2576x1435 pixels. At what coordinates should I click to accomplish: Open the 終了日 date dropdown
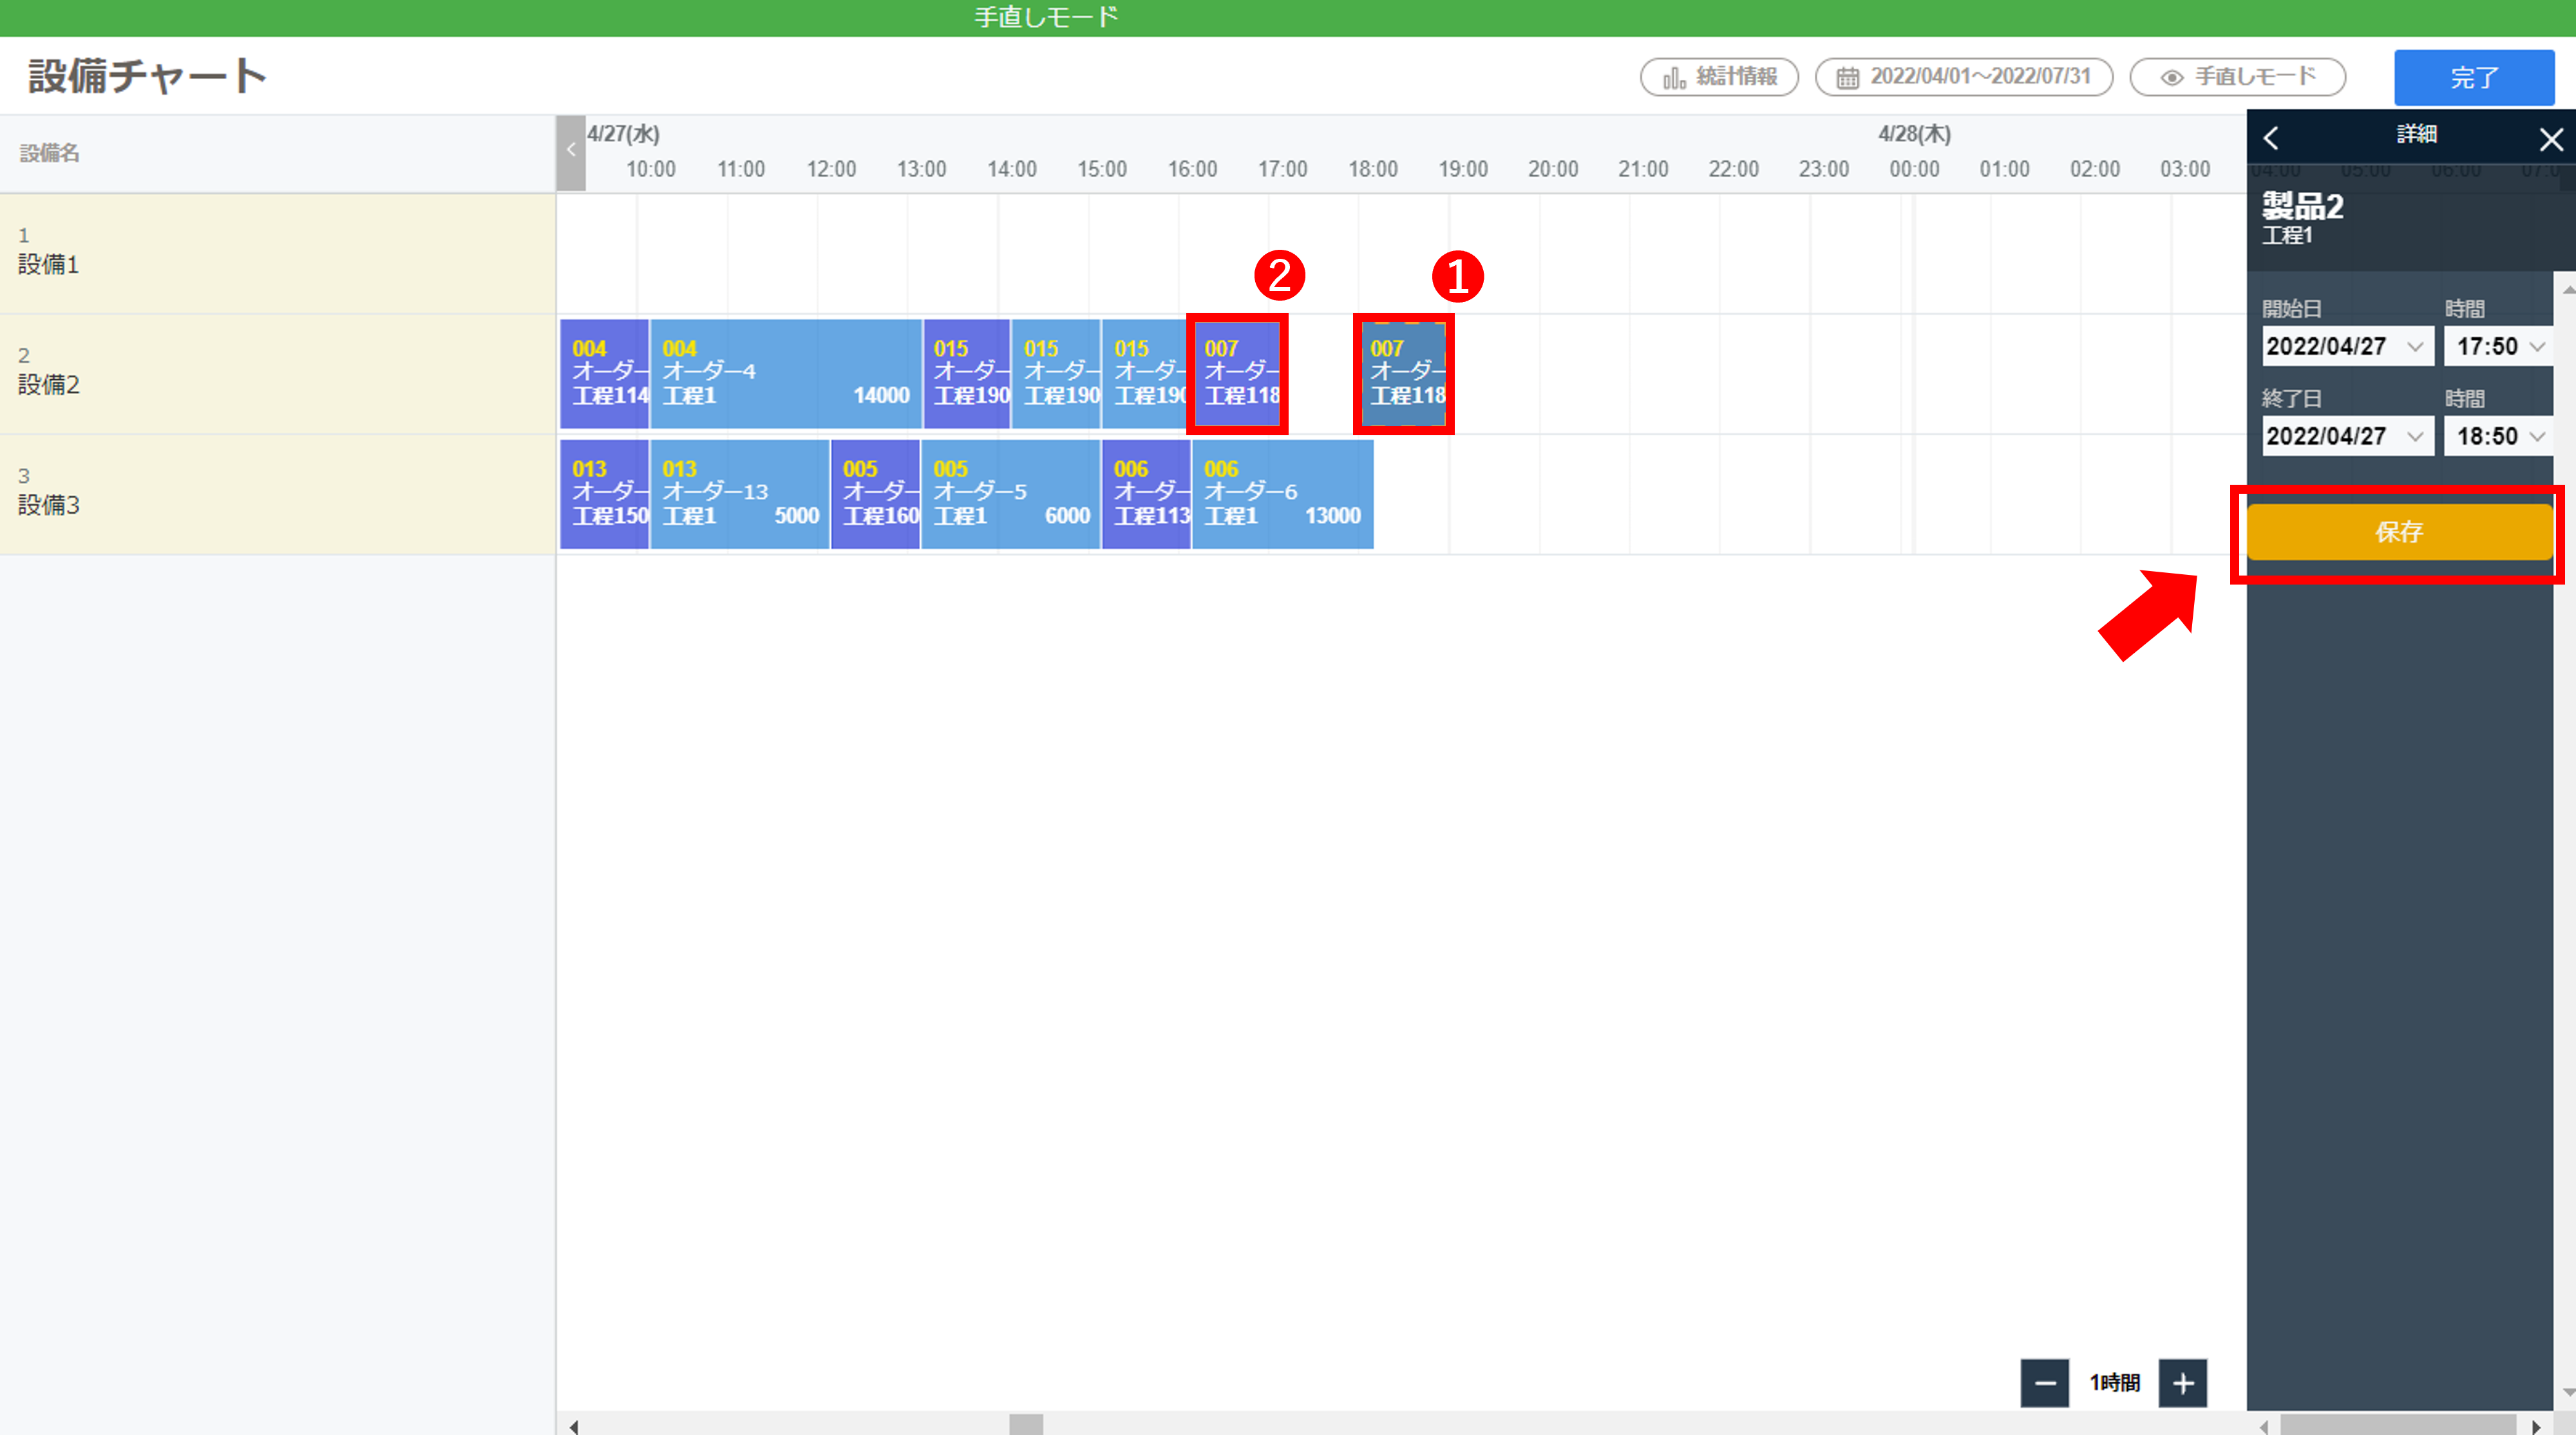(2347, 437)
